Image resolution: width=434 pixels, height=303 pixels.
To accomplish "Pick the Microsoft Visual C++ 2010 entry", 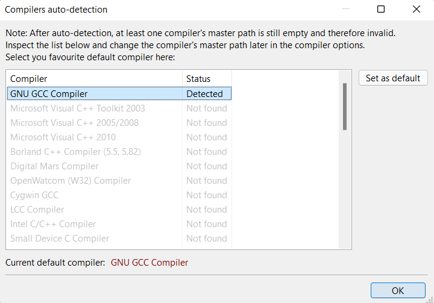I will coord(63,137).
